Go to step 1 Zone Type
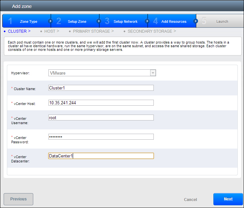The image size is (244, 208). pos(26,21)
